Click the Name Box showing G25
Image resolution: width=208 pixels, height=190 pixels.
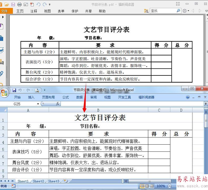(19, 104)
